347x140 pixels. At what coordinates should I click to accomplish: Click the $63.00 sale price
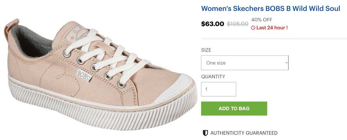click(x=213, y=24)
